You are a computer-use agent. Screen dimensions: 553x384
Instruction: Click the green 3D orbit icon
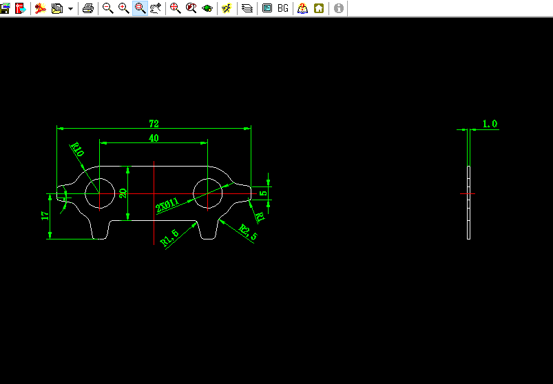pos(207,8)
